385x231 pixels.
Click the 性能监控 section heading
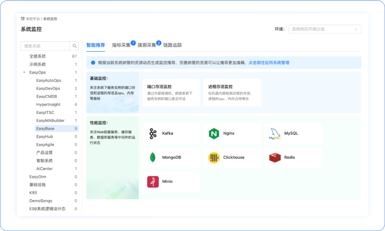(x=99, y=122)
